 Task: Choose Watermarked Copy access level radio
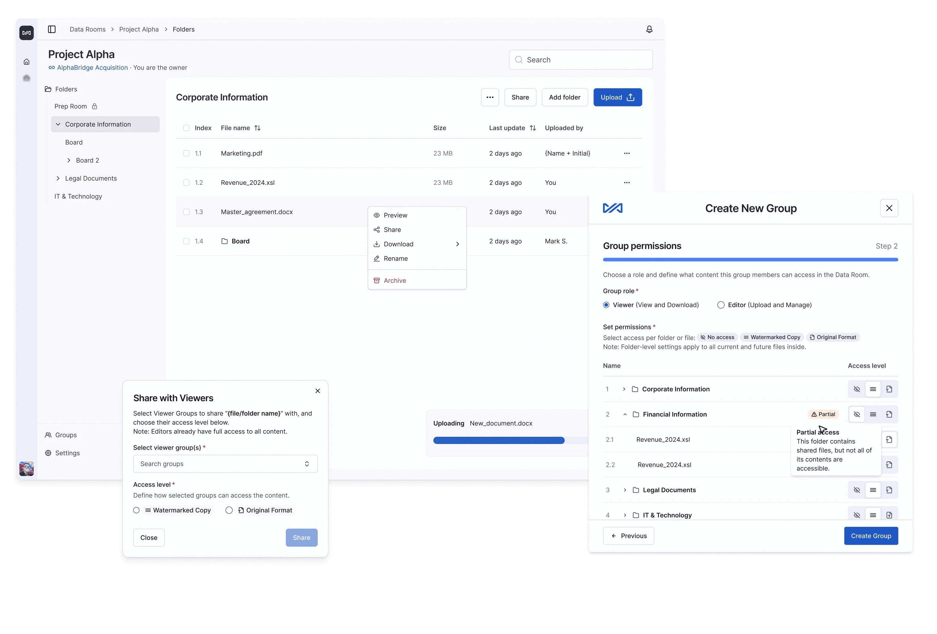pos(137,510)
